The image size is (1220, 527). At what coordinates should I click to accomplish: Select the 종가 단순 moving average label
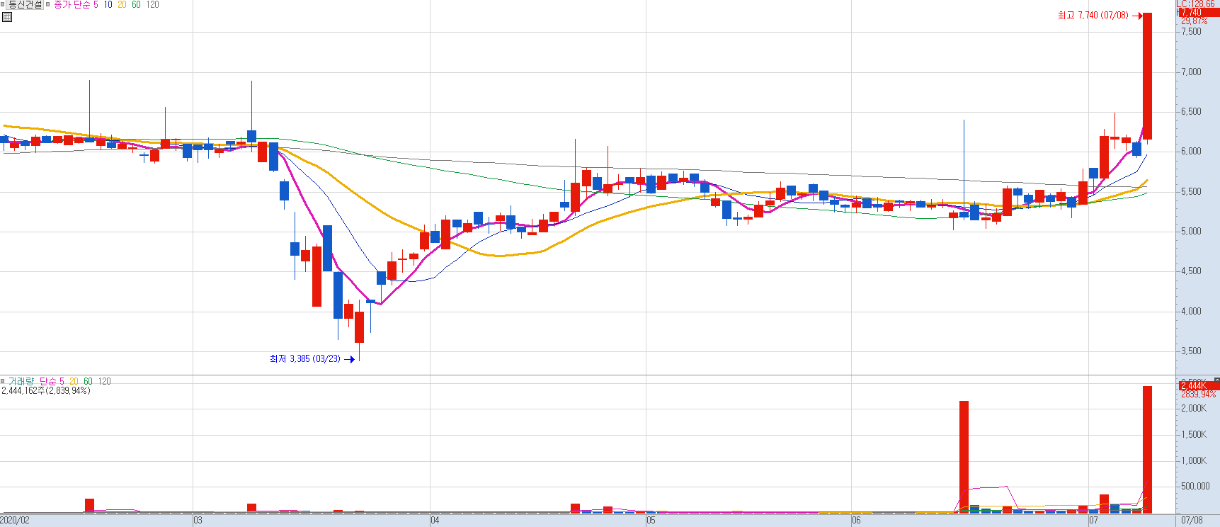(x=72, y=5)
